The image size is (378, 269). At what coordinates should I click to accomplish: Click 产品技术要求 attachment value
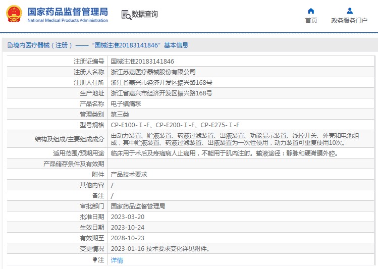(x=129, y=174)
